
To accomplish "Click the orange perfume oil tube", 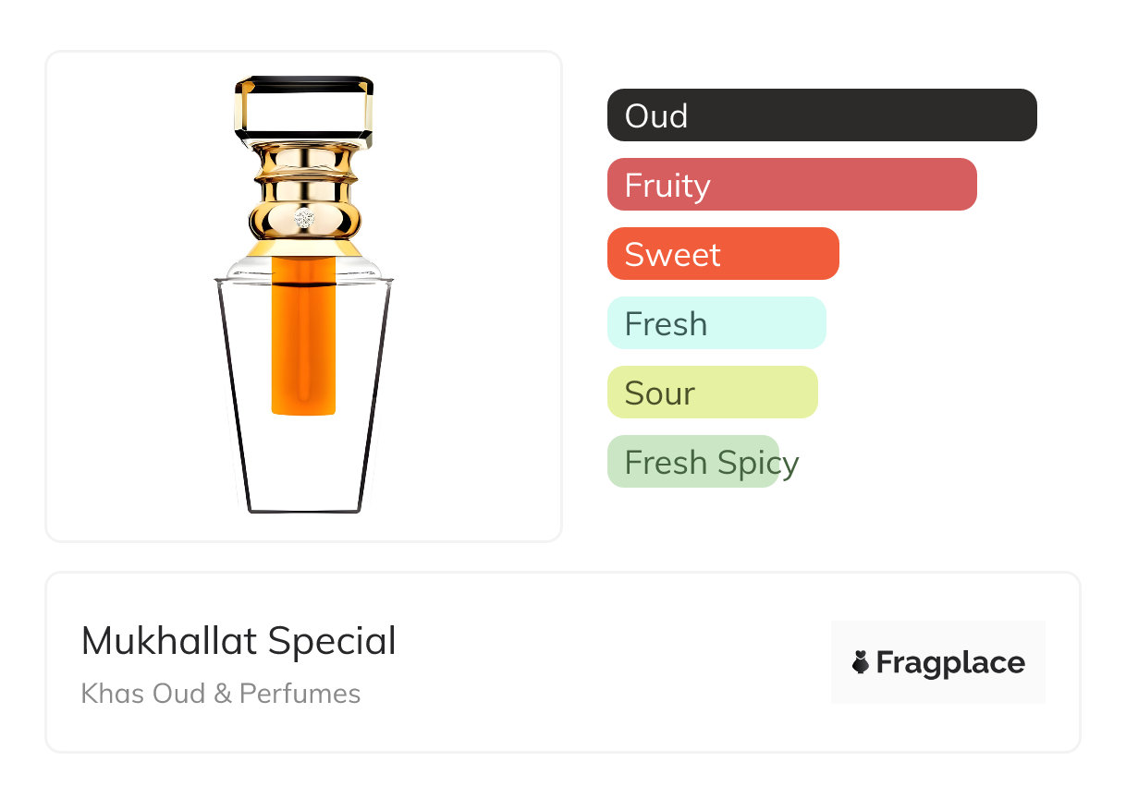I will click(x=303, y=342).
